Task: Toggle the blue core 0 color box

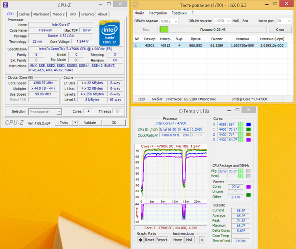Action: pyautogui.click(x=248, y=125)
